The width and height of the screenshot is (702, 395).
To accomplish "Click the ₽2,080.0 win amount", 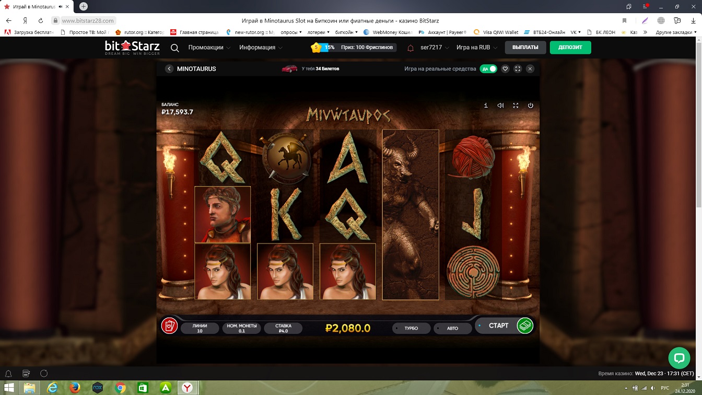I will pos(348,328).
